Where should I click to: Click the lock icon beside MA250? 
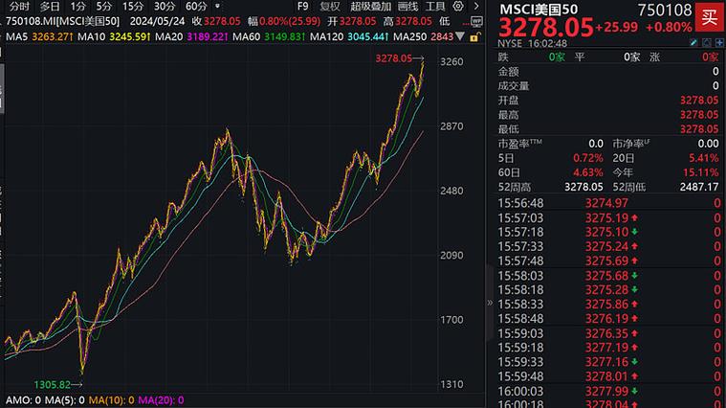pos(473,37)
